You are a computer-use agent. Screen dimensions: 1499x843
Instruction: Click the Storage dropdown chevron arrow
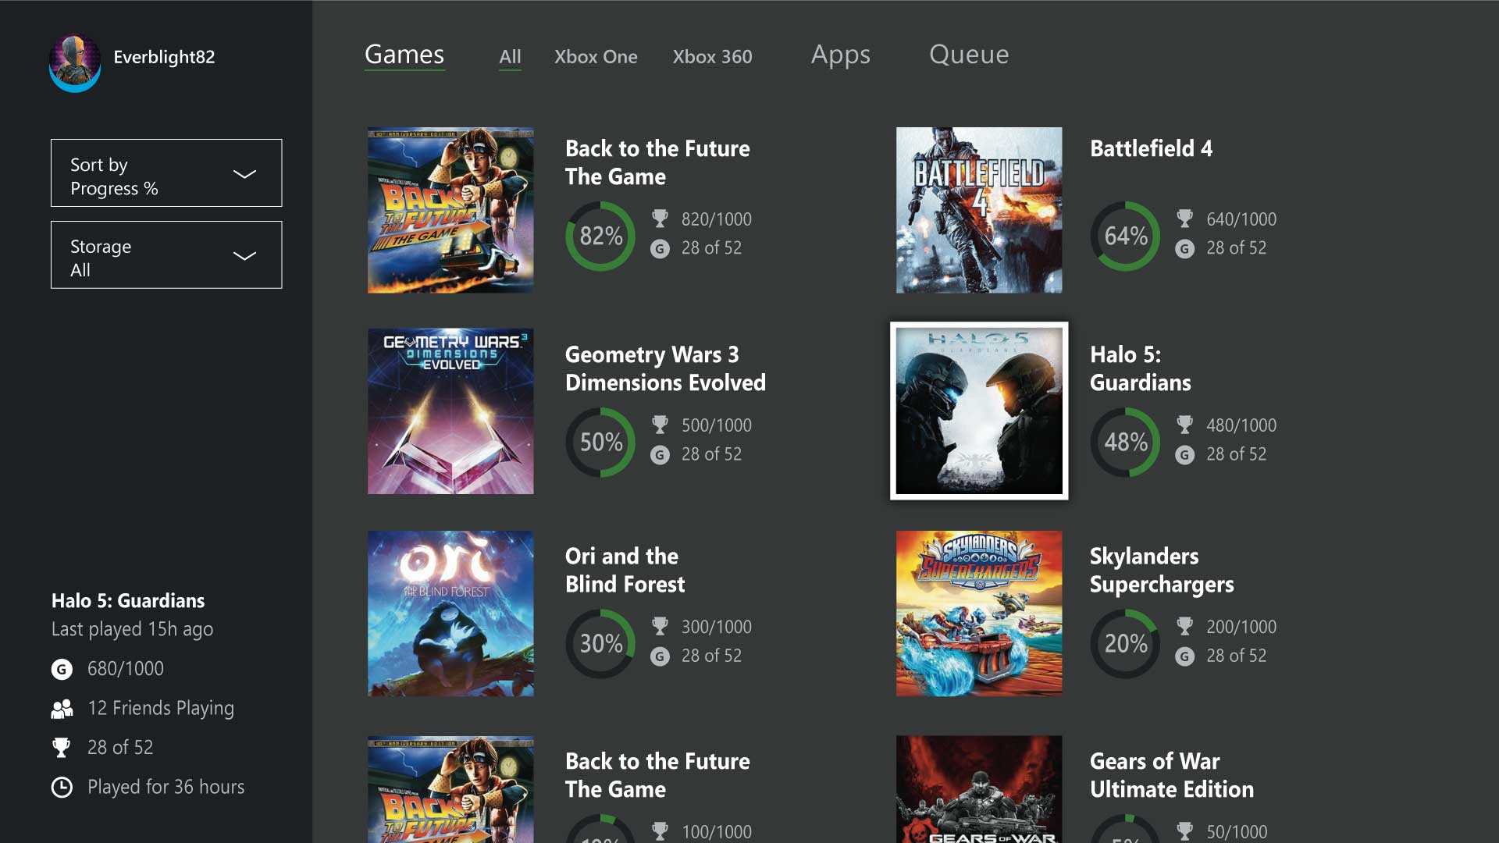pyautogui.click(x=244, y=256)
